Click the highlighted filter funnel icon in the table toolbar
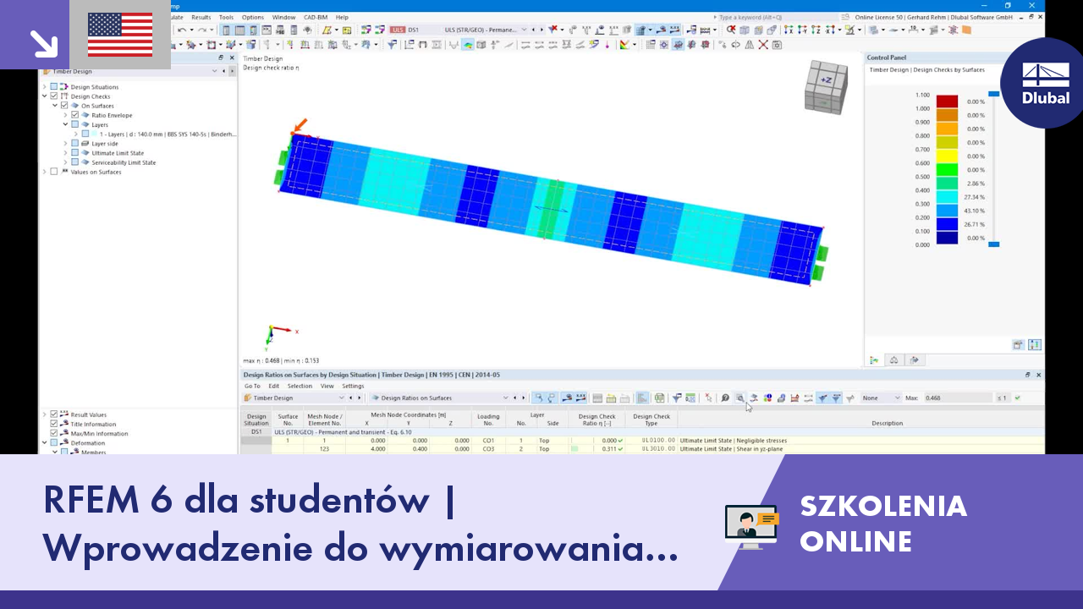 tap(822, 398)
